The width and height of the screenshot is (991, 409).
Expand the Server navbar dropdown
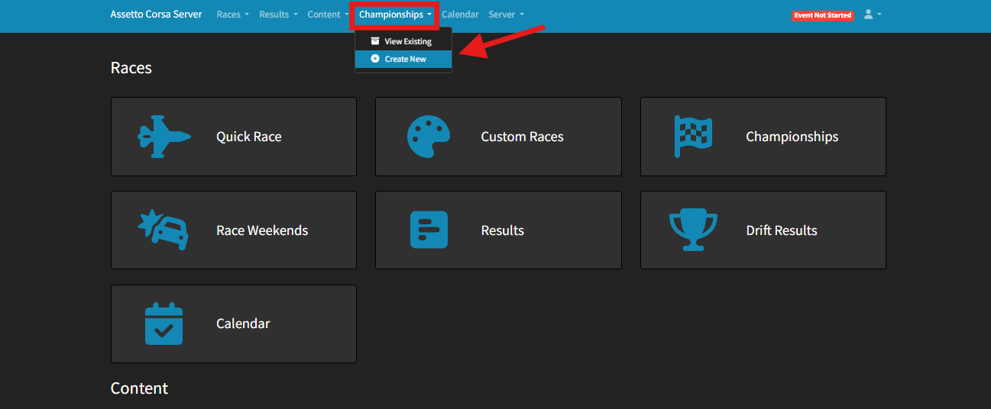coord(506,14)
